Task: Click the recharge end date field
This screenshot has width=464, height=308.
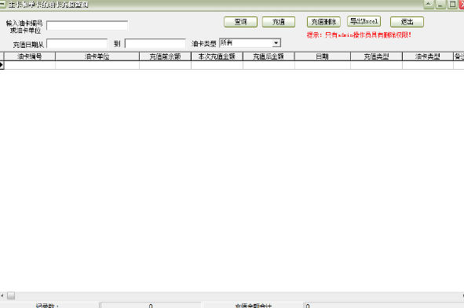Action: [x=155, y=44]
